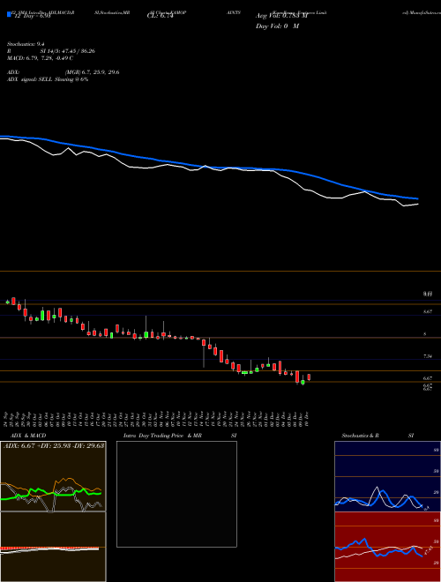
Task: Click the 'Intra Day Trading Price & MR' title
Action: point(163,436)
